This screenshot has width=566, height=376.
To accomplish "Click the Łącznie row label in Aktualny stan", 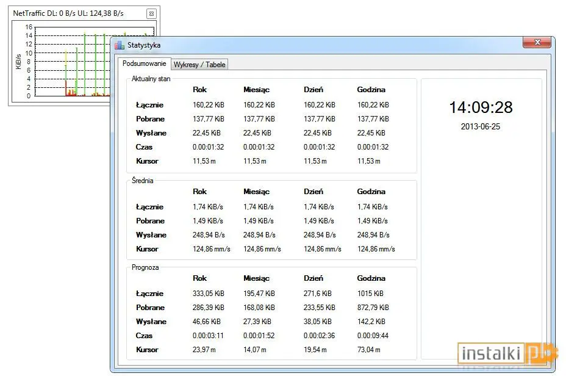I will (x=149, y=105).
